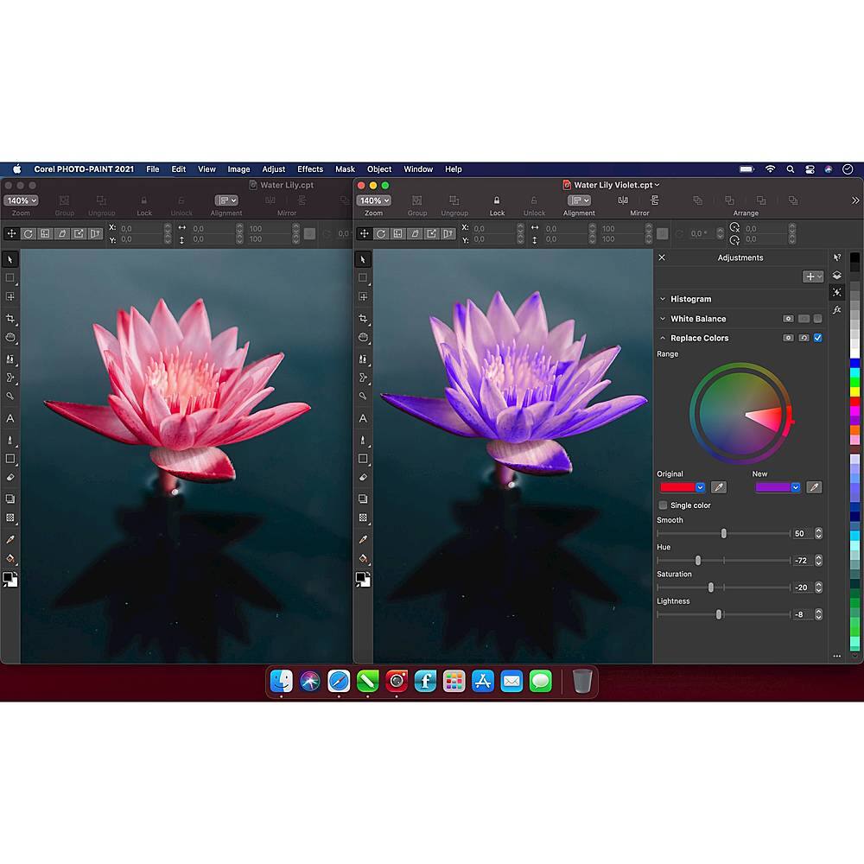864x864 pixels.
Task: Select the Fill bucket tool in the right window
Action: tap(364, 558)
